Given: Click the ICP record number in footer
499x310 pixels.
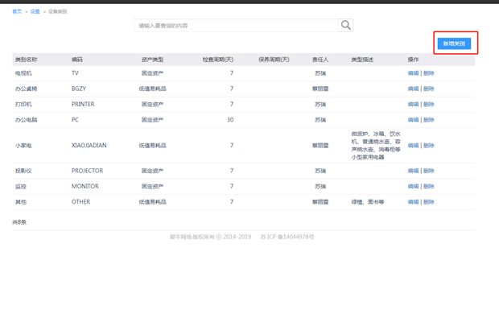Looking at the screenshot, I should (287, 237).
